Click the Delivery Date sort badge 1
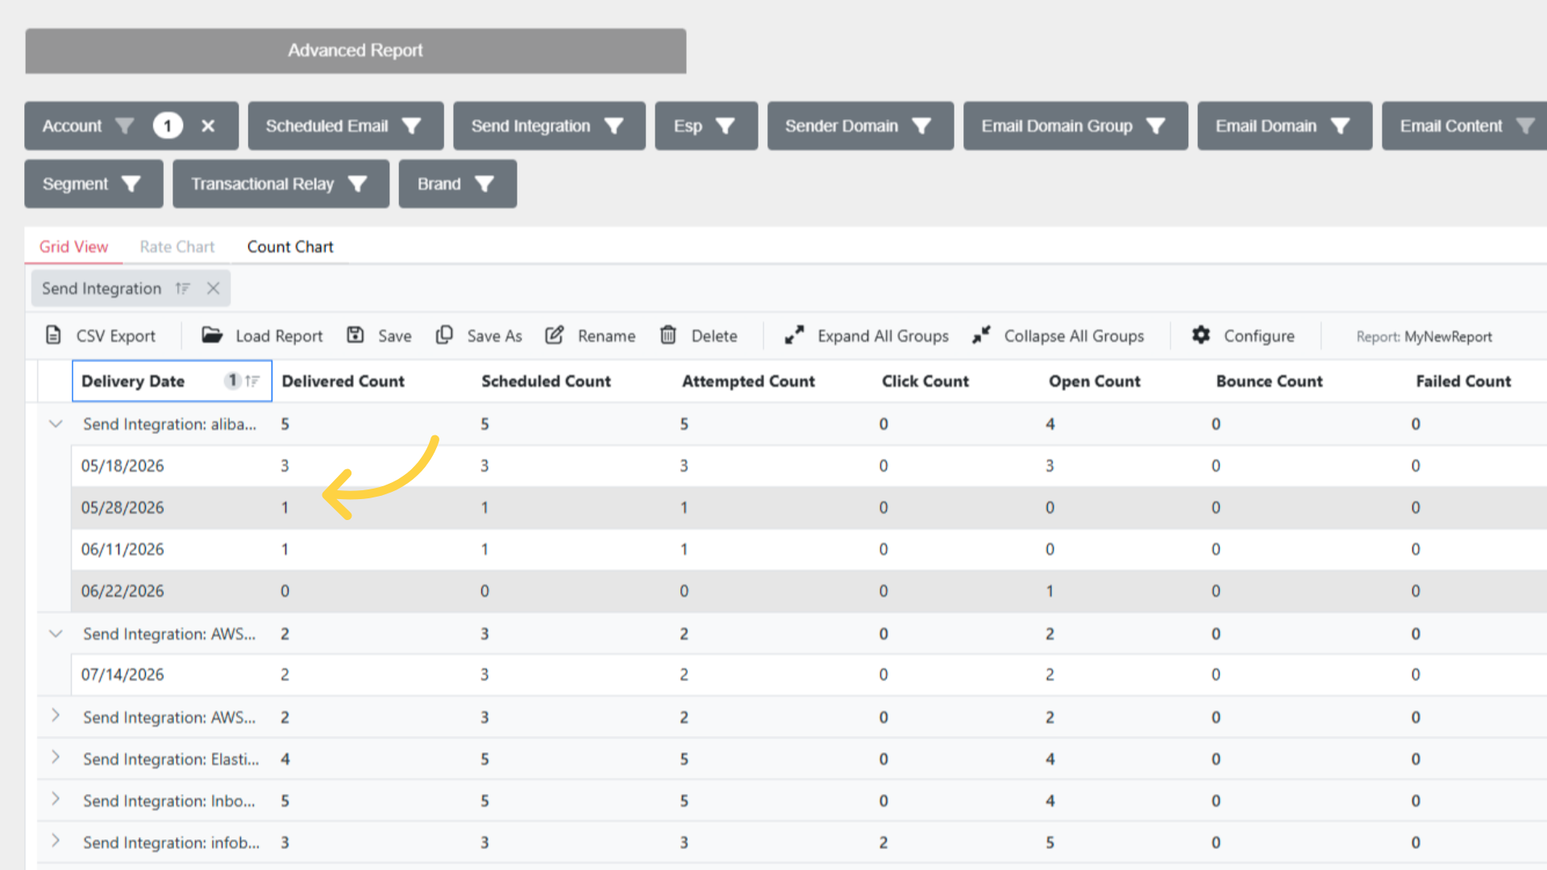Viewport: 1547px width, 870px height. [x=232, y=381]
